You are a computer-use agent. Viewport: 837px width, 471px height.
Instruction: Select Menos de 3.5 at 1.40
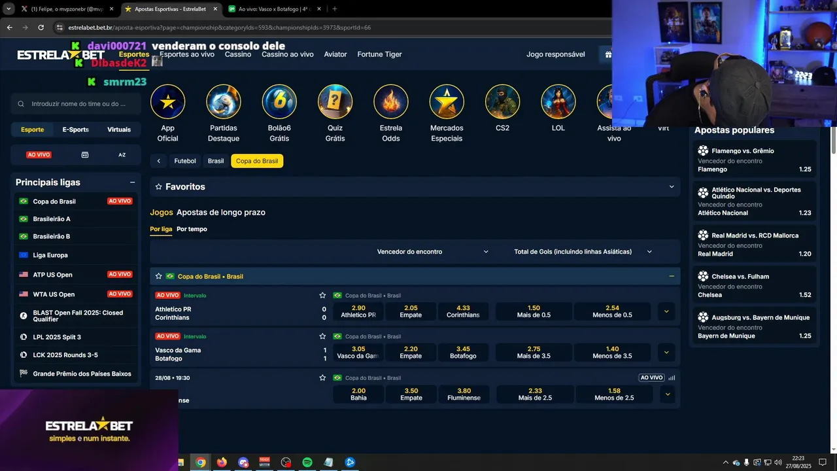tap(612, 353)
